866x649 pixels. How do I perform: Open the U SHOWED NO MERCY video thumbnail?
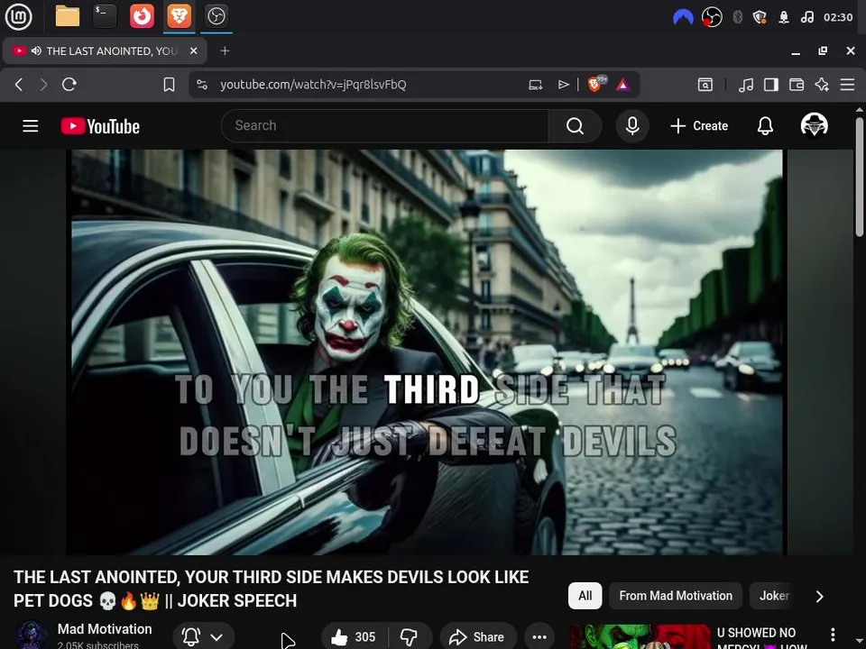640,637
